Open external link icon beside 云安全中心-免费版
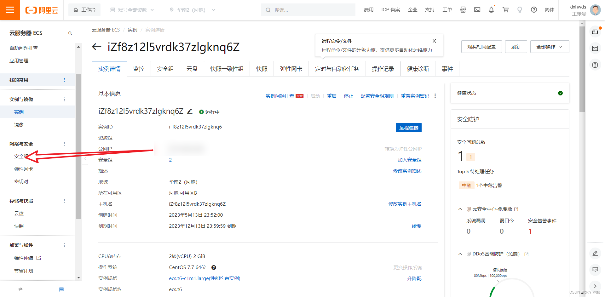The image size is (605, 297). coord(516,209)
